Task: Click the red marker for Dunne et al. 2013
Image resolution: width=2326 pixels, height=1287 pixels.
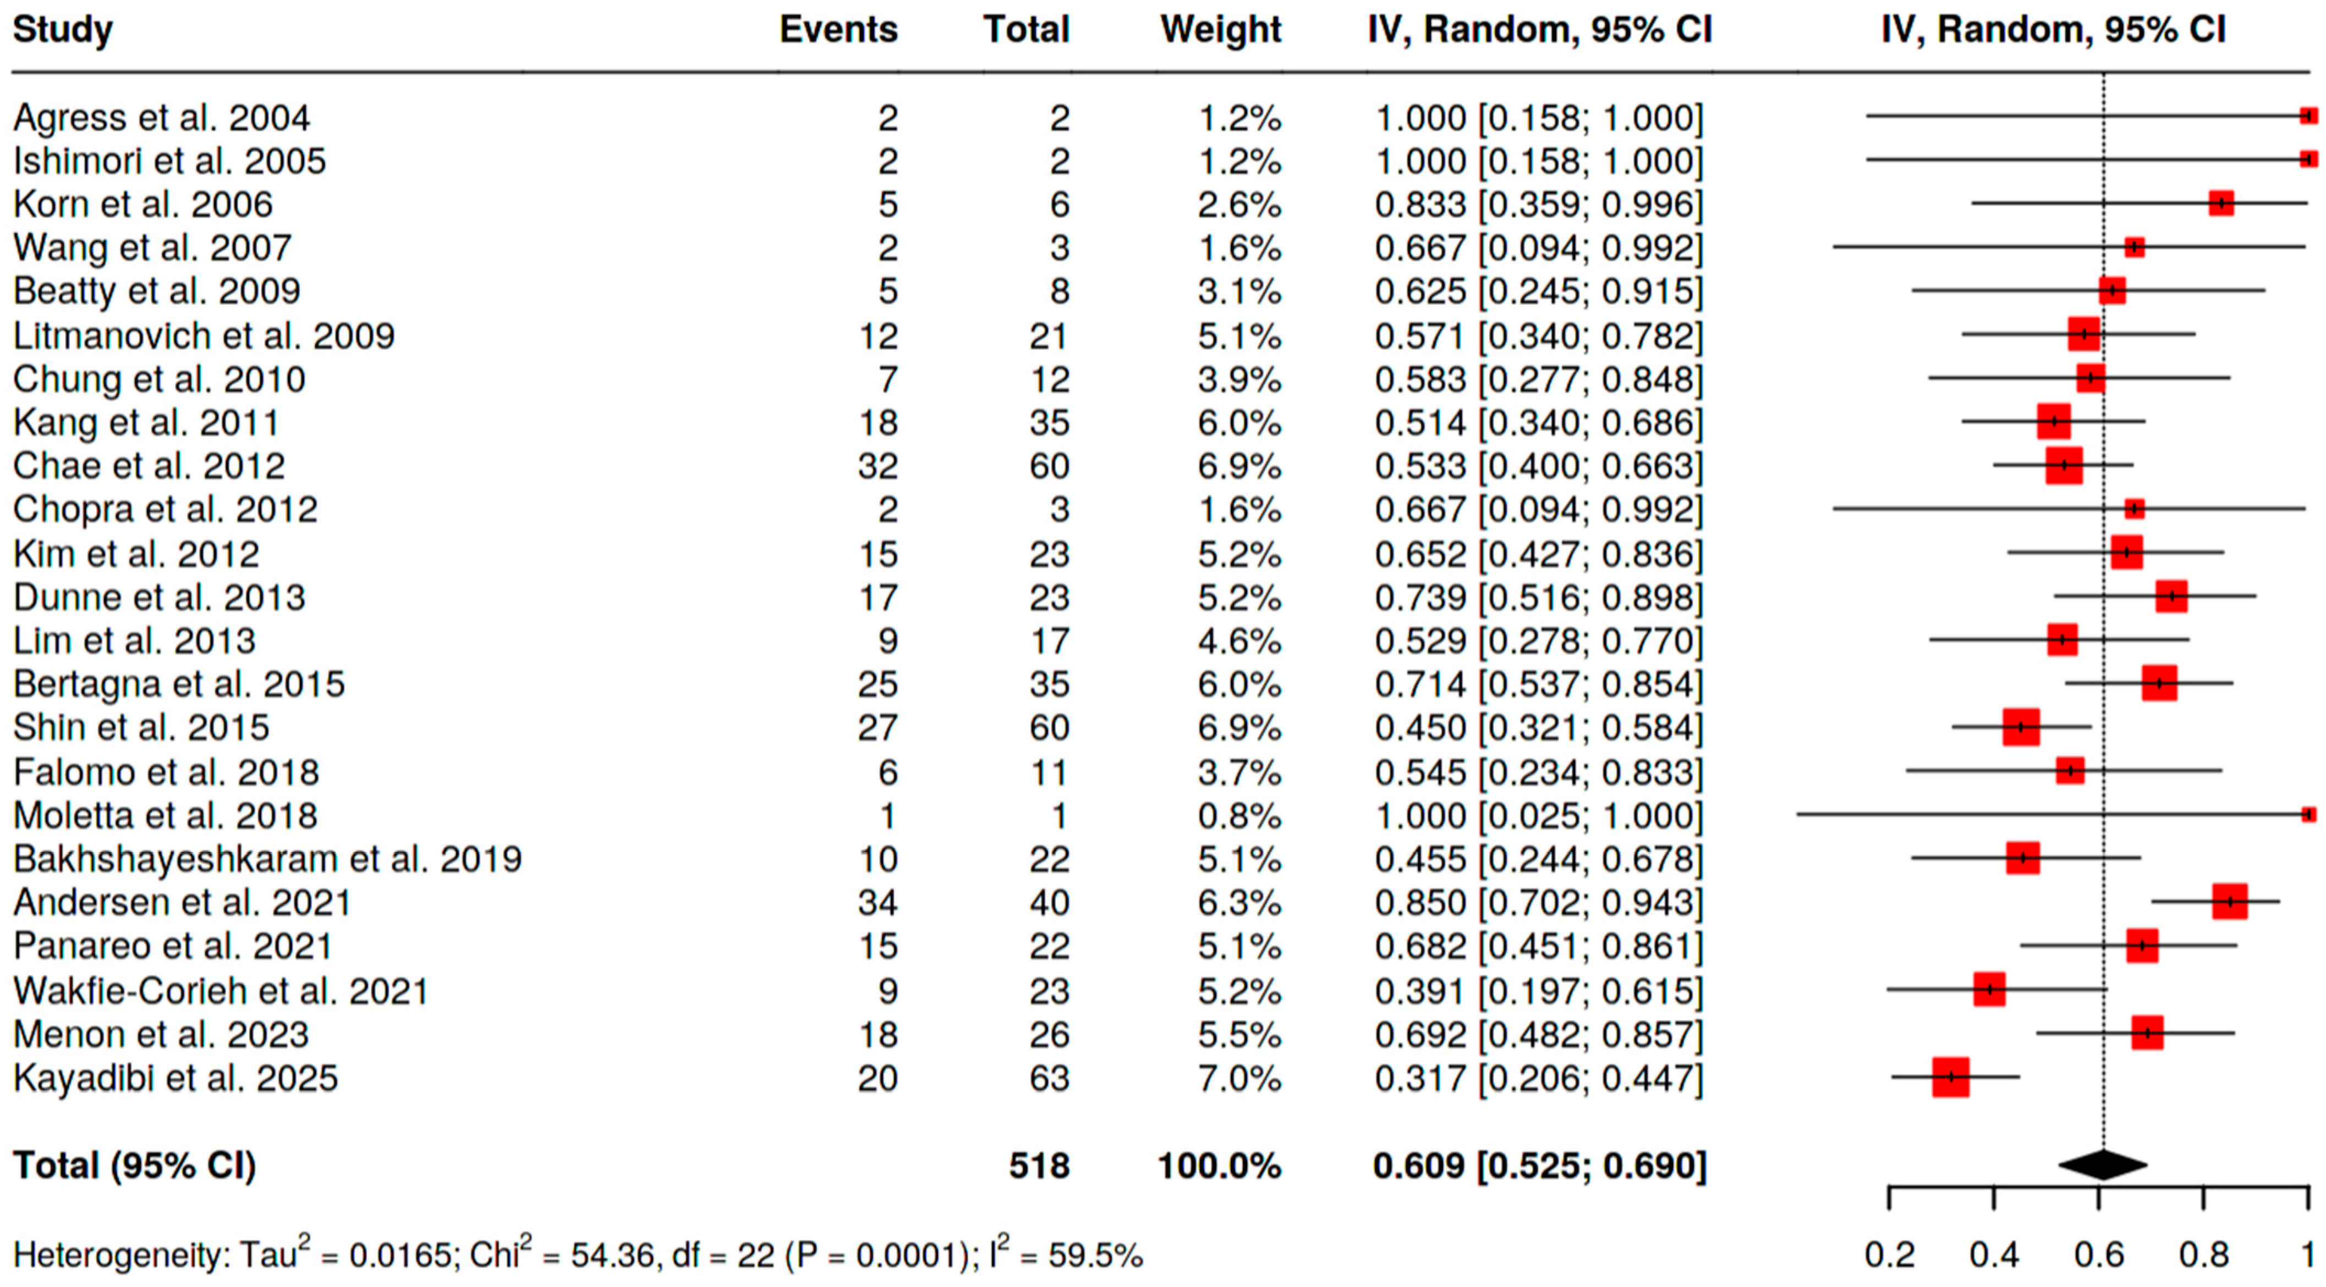Action: coord(2171,596)
